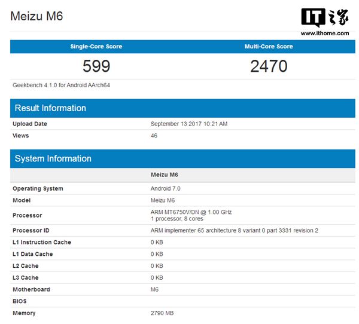This screenshot has width=359, height=324.
Task: Select the Meizu M6 model value
Action: (163, 200)
